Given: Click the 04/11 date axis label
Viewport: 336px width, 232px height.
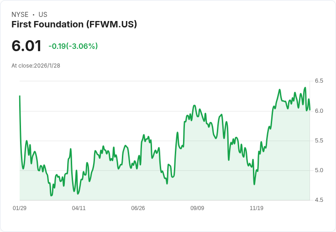Looking at the screenshot, I should click(x=79, y=208).
